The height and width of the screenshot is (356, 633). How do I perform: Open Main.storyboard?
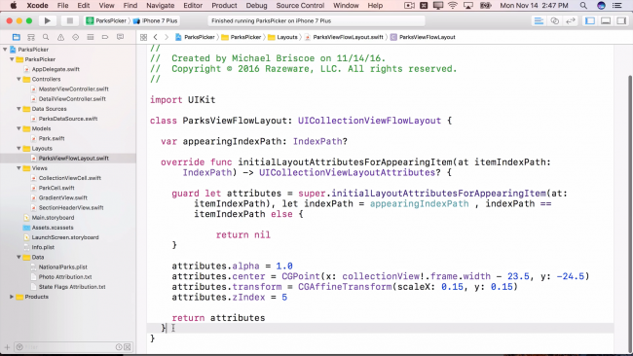(53, 218)
